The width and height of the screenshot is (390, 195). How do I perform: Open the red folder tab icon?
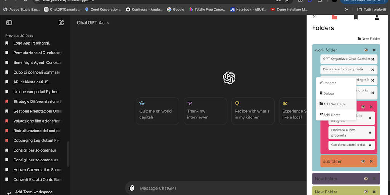pyautogui.click(x=334, y=17)
